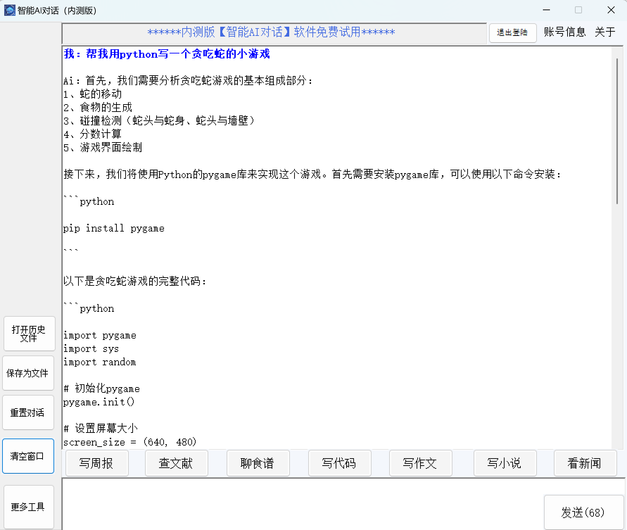Click 打开历史文件 button
The height and width of the screenshot is (530, 627).
tap(29, 334)
